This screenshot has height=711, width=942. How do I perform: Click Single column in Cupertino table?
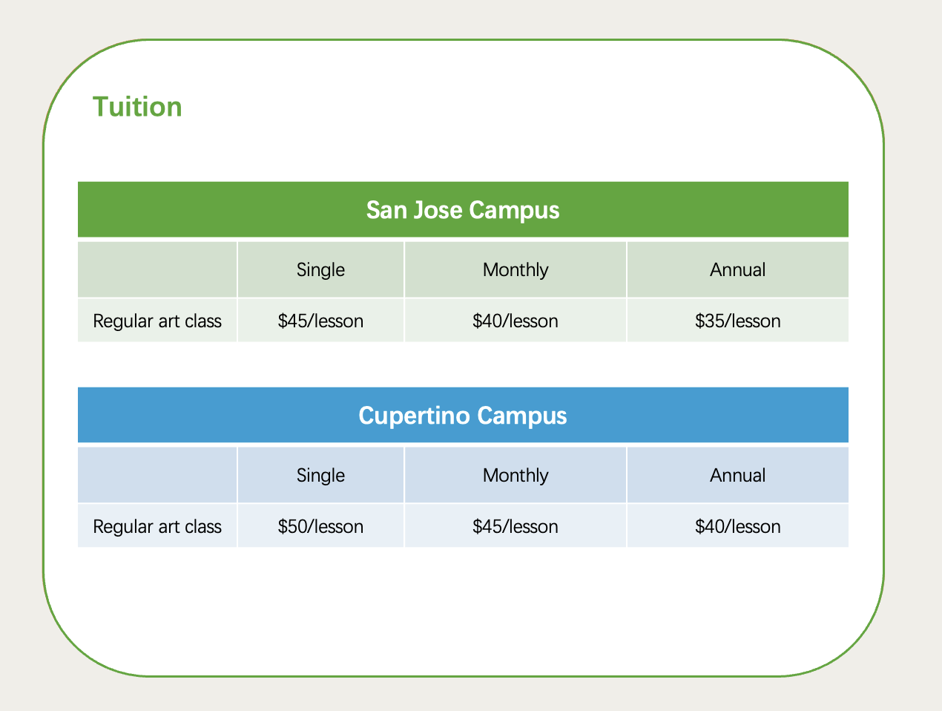pos(320,475)
